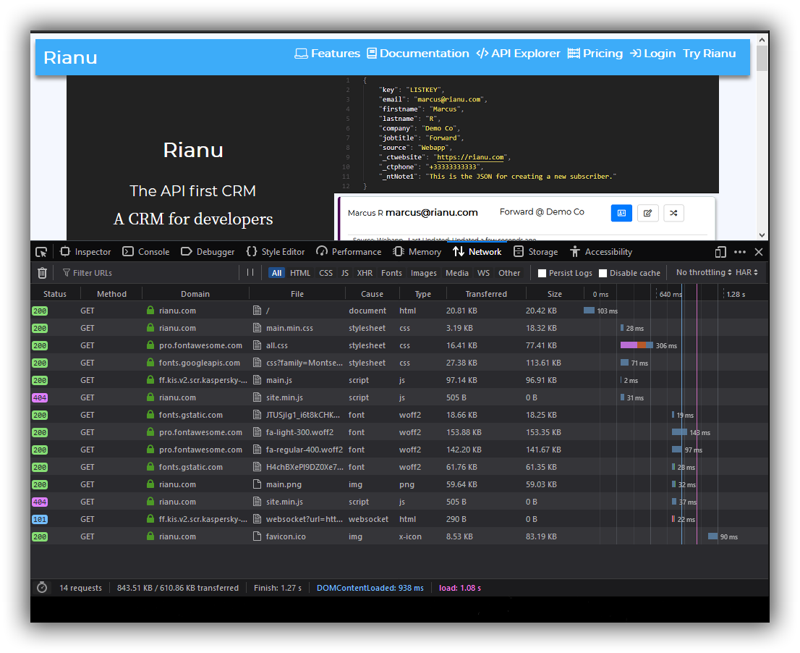
Task: Click the edit pencil icon for Marcus R
Action: coord(647,213)
